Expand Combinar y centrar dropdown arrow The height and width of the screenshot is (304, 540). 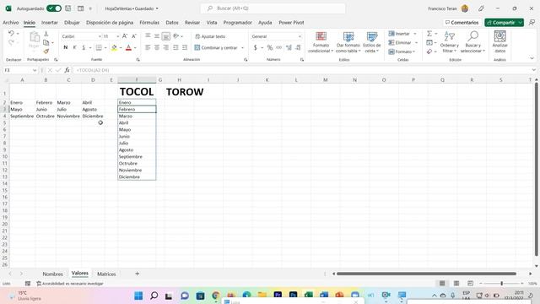click(242, 47)
